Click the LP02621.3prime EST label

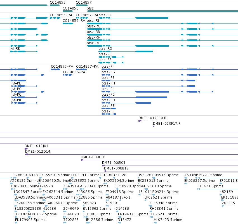[158, 197]
